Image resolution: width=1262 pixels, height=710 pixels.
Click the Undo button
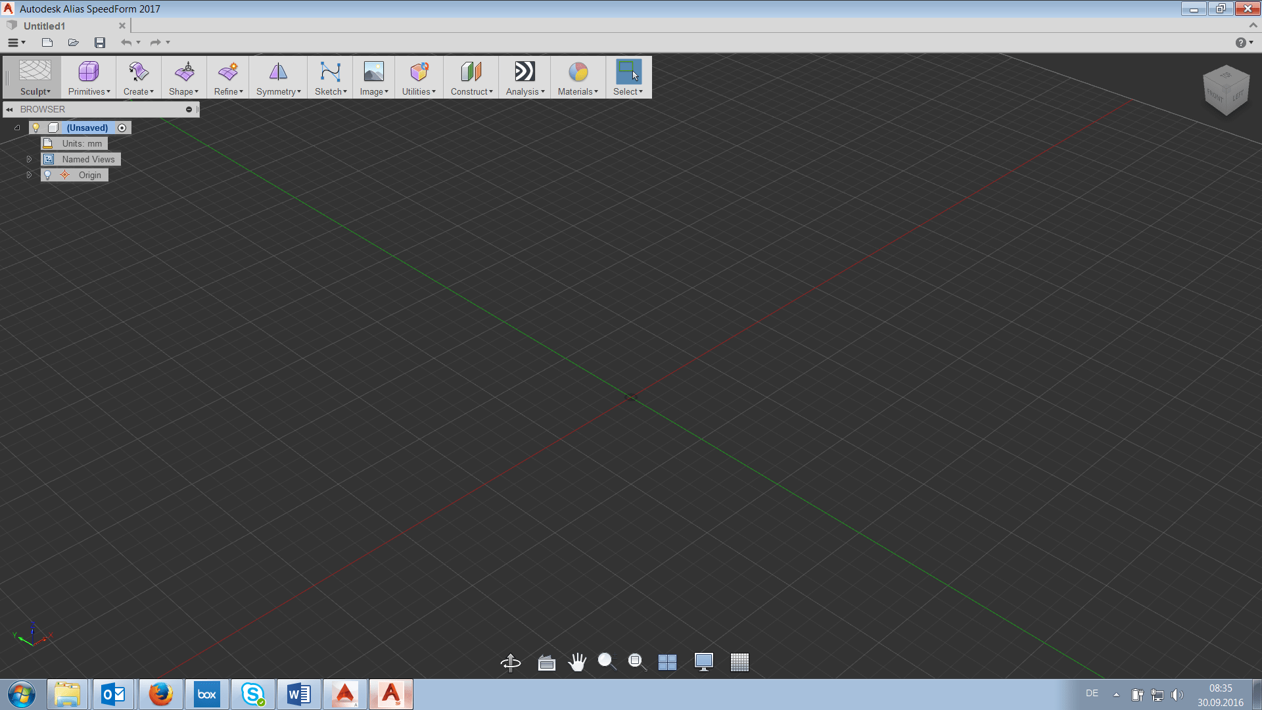point(126,42)
